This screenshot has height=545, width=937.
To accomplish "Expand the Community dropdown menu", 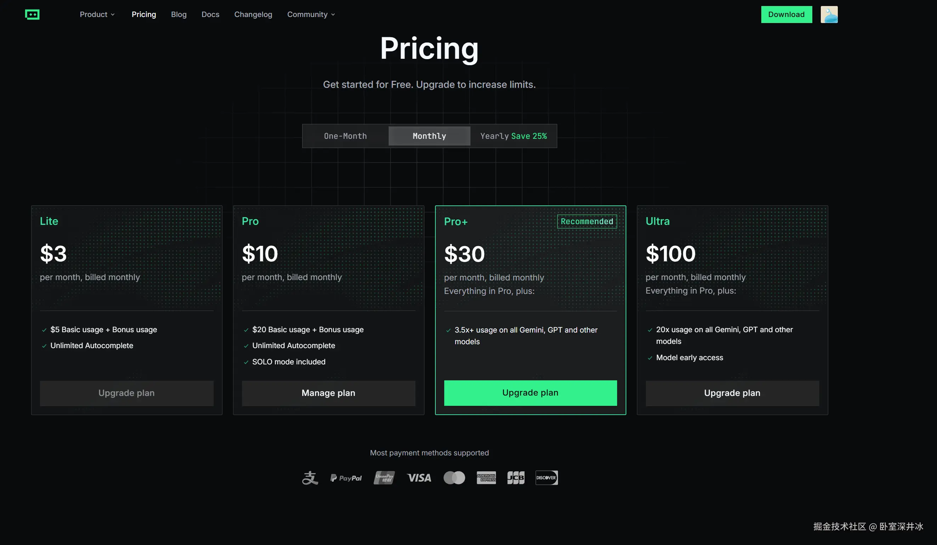I will [311, 15].
